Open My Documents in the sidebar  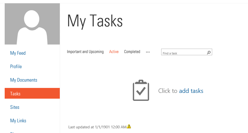24,80
